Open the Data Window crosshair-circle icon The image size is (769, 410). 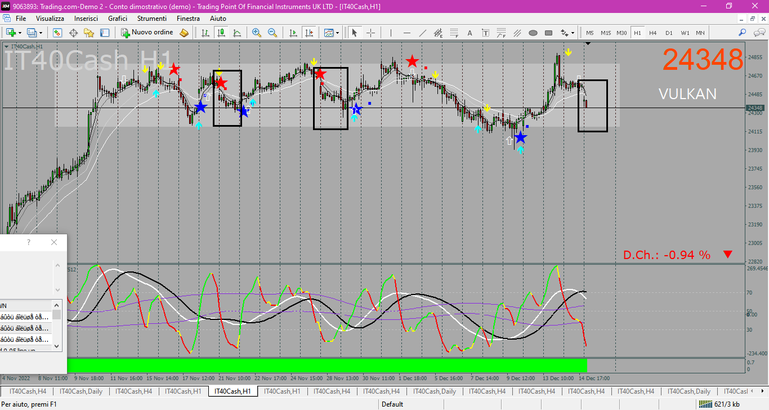coord(73,33)
